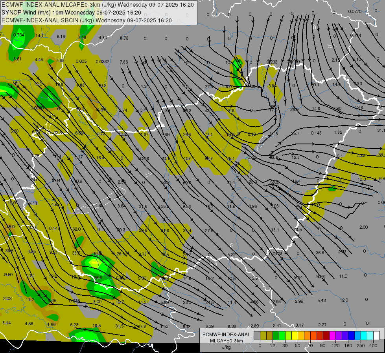The height and width of the screenshot is (353, 385).
Task: Click the map value 21.3
Action: coord(209,87)
